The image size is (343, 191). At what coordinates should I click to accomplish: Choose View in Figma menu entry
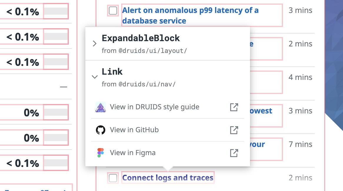(133, 153)
